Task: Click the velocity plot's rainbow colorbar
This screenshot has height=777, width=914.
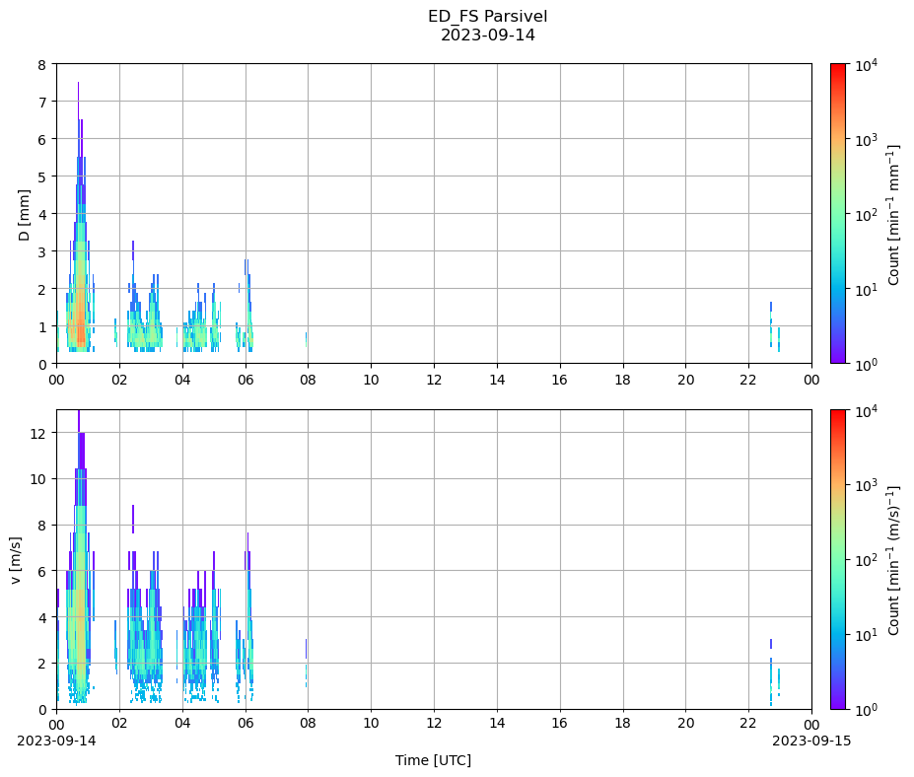Action: (838, 560)
